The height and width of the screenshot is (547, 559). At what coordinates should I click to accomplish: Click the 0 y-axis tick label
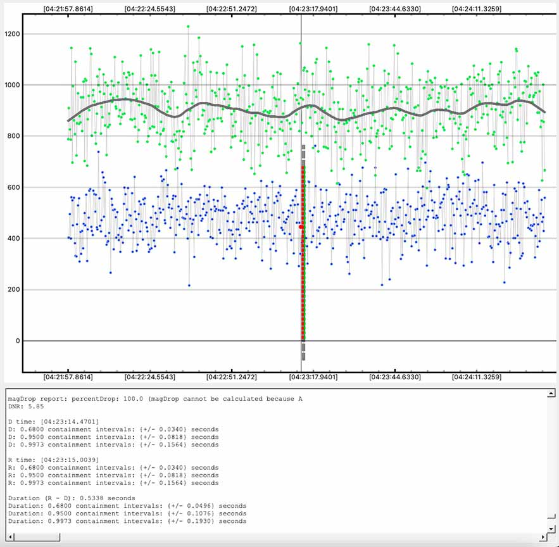point(18,341)
